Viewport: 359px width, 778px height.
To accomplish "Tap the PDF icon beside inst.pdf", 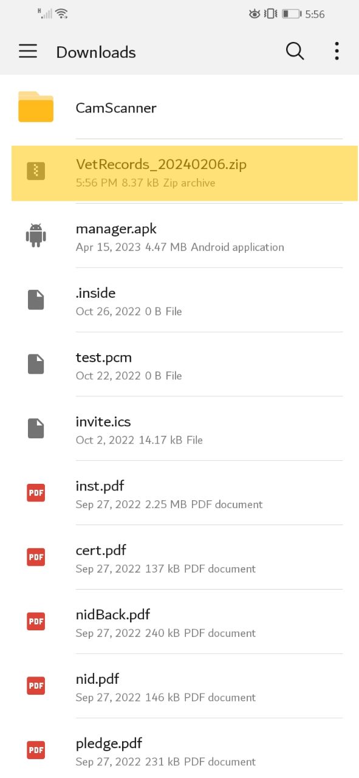I will (x=36, y=493).
